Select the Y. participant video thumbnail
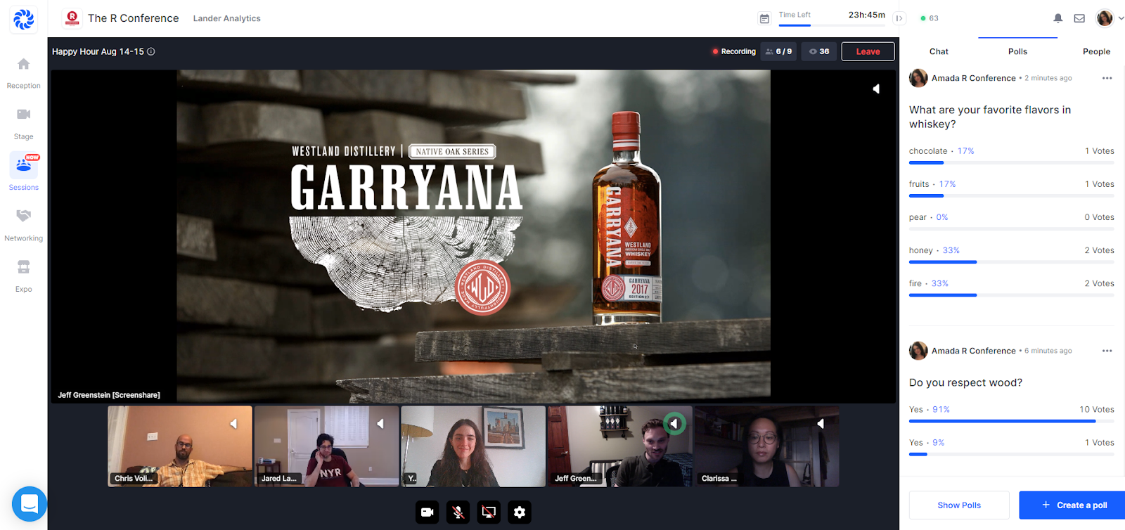 [x=473, y=446]
